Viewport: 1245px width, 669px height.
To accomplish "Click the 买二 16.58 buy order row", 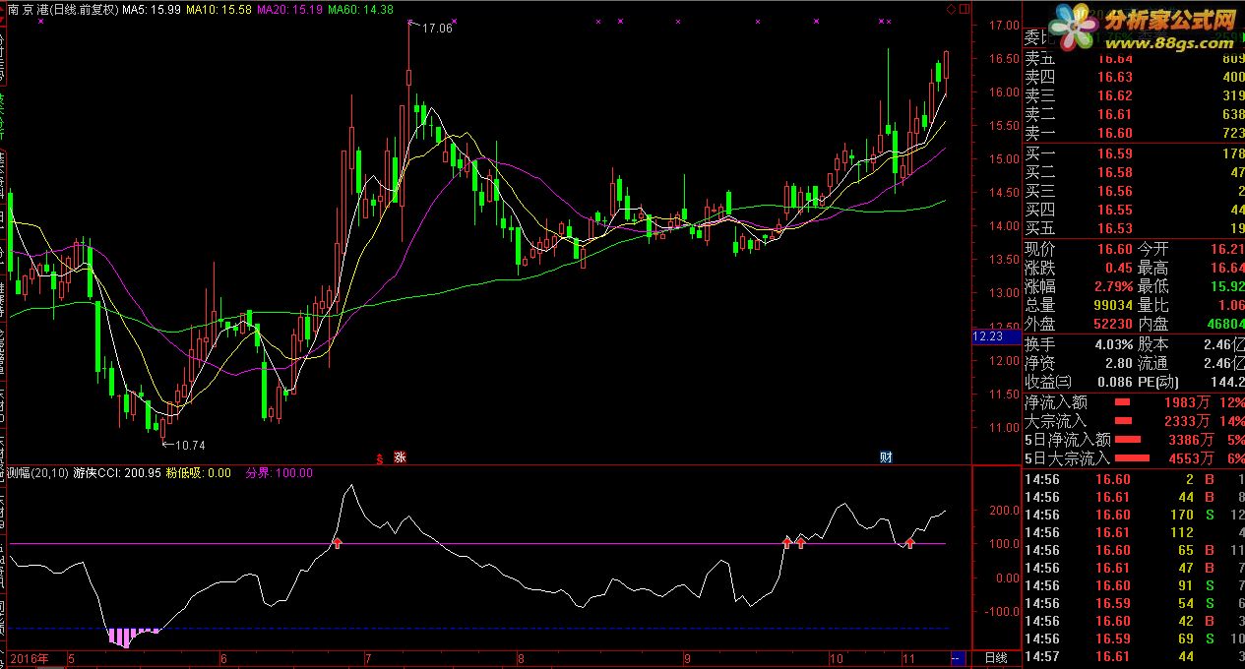I will point(1134,172).
